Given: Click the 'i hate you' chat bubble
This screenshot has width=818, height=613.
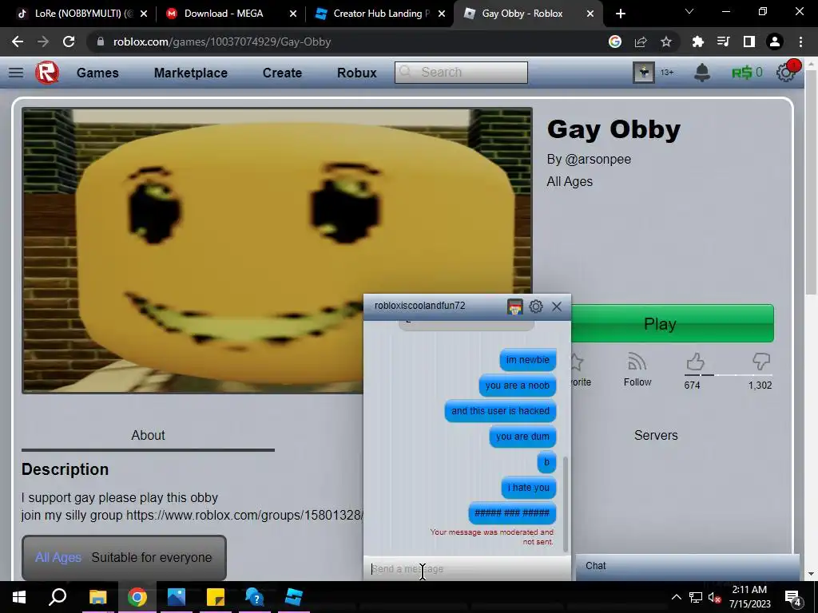Looking at the screenshot, I should 529,488.
